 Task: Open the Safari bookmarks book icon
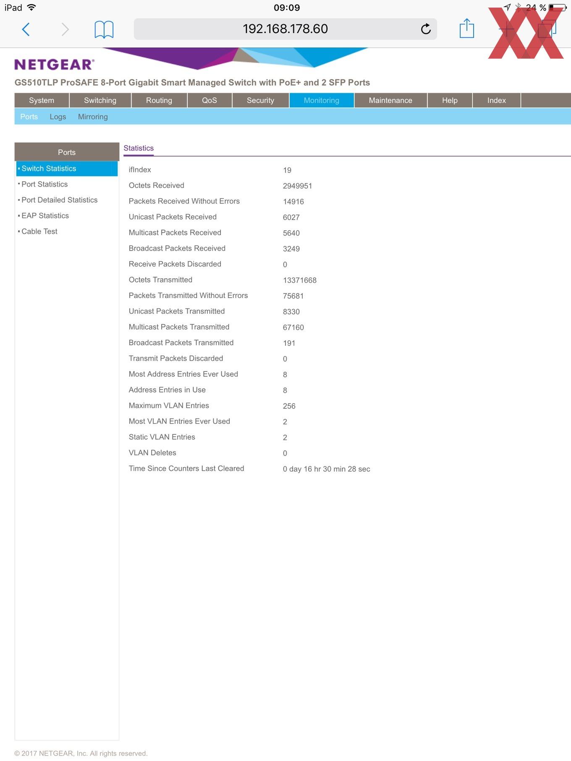coord(104,29)
